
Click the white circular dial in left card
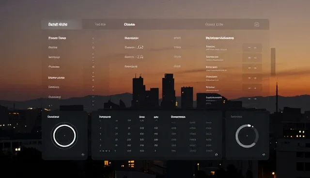(x=64, y=135)
